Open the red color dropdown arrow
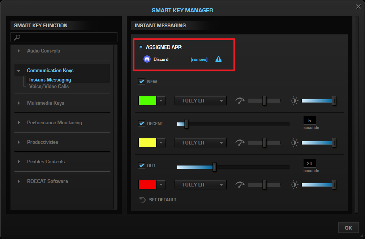Viewport: 365px width, 239px height. coord(161,185)
